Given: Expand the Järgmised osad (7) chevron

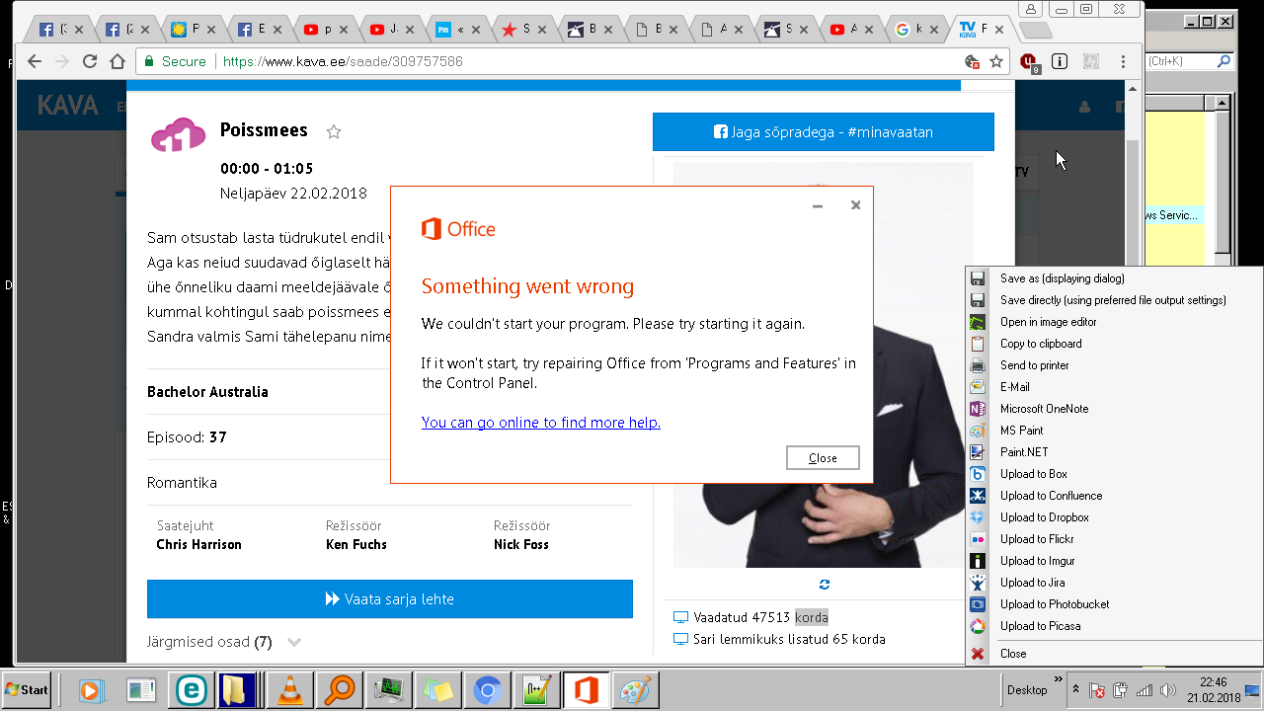Looking at the screenshot, I should pos(294,642).
